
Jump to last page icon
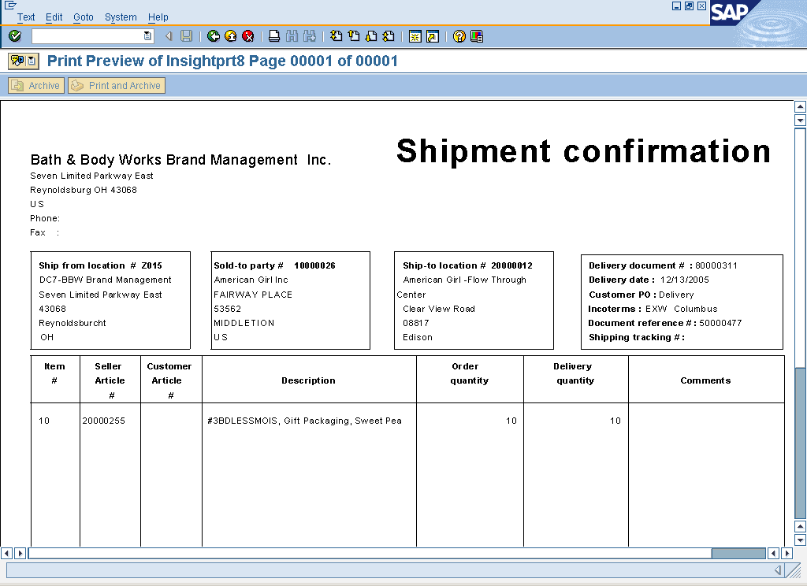(389, 36)
